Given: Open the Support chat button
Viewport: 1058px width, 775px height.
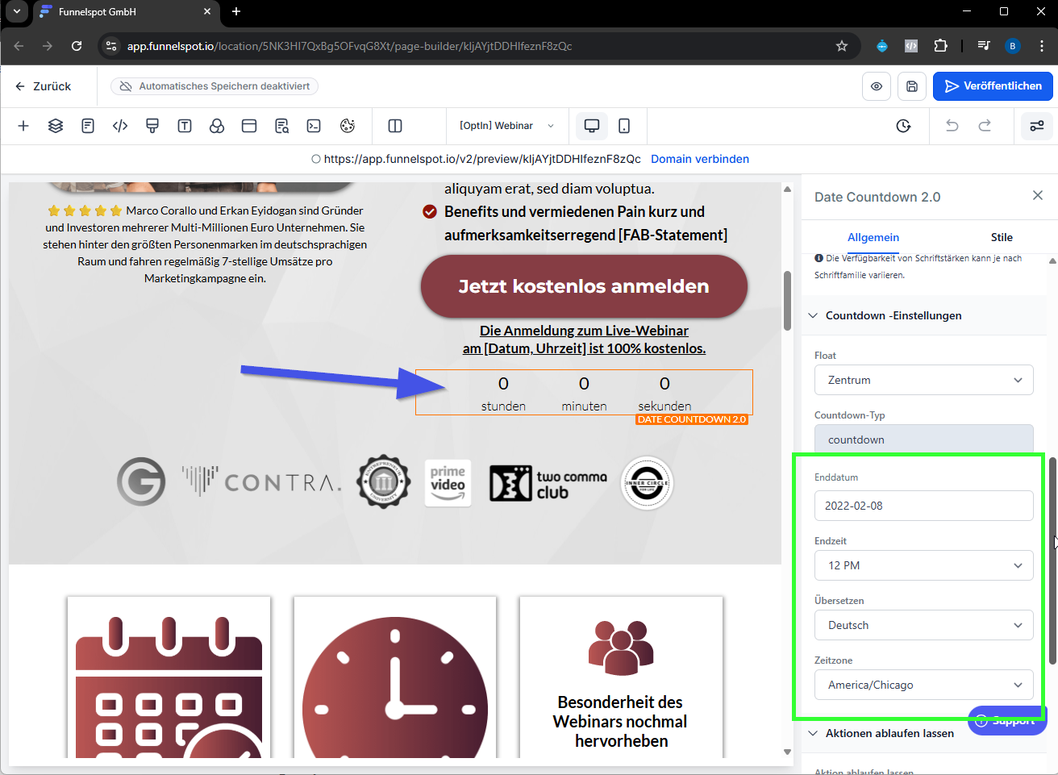Looking at the screenshot, I should 1007,720.
